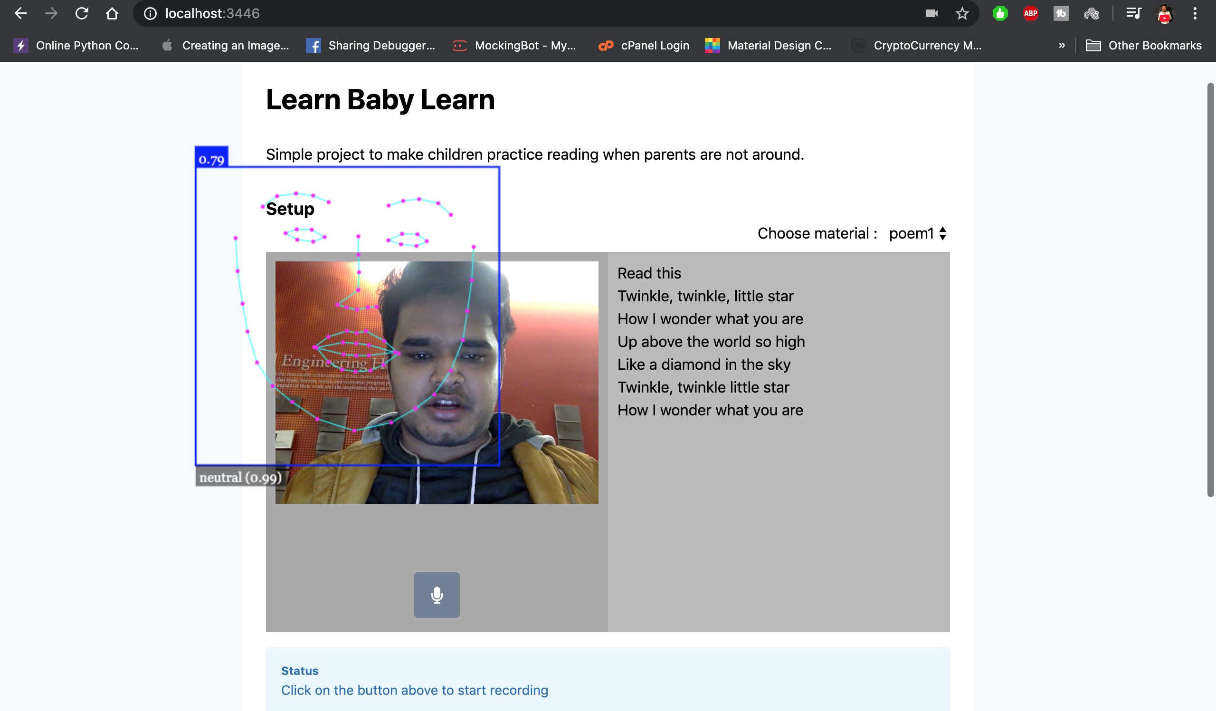Click the camera indicator in address bar
The height and width of the screenshot is (711, 1216).
tap(932, 13)
